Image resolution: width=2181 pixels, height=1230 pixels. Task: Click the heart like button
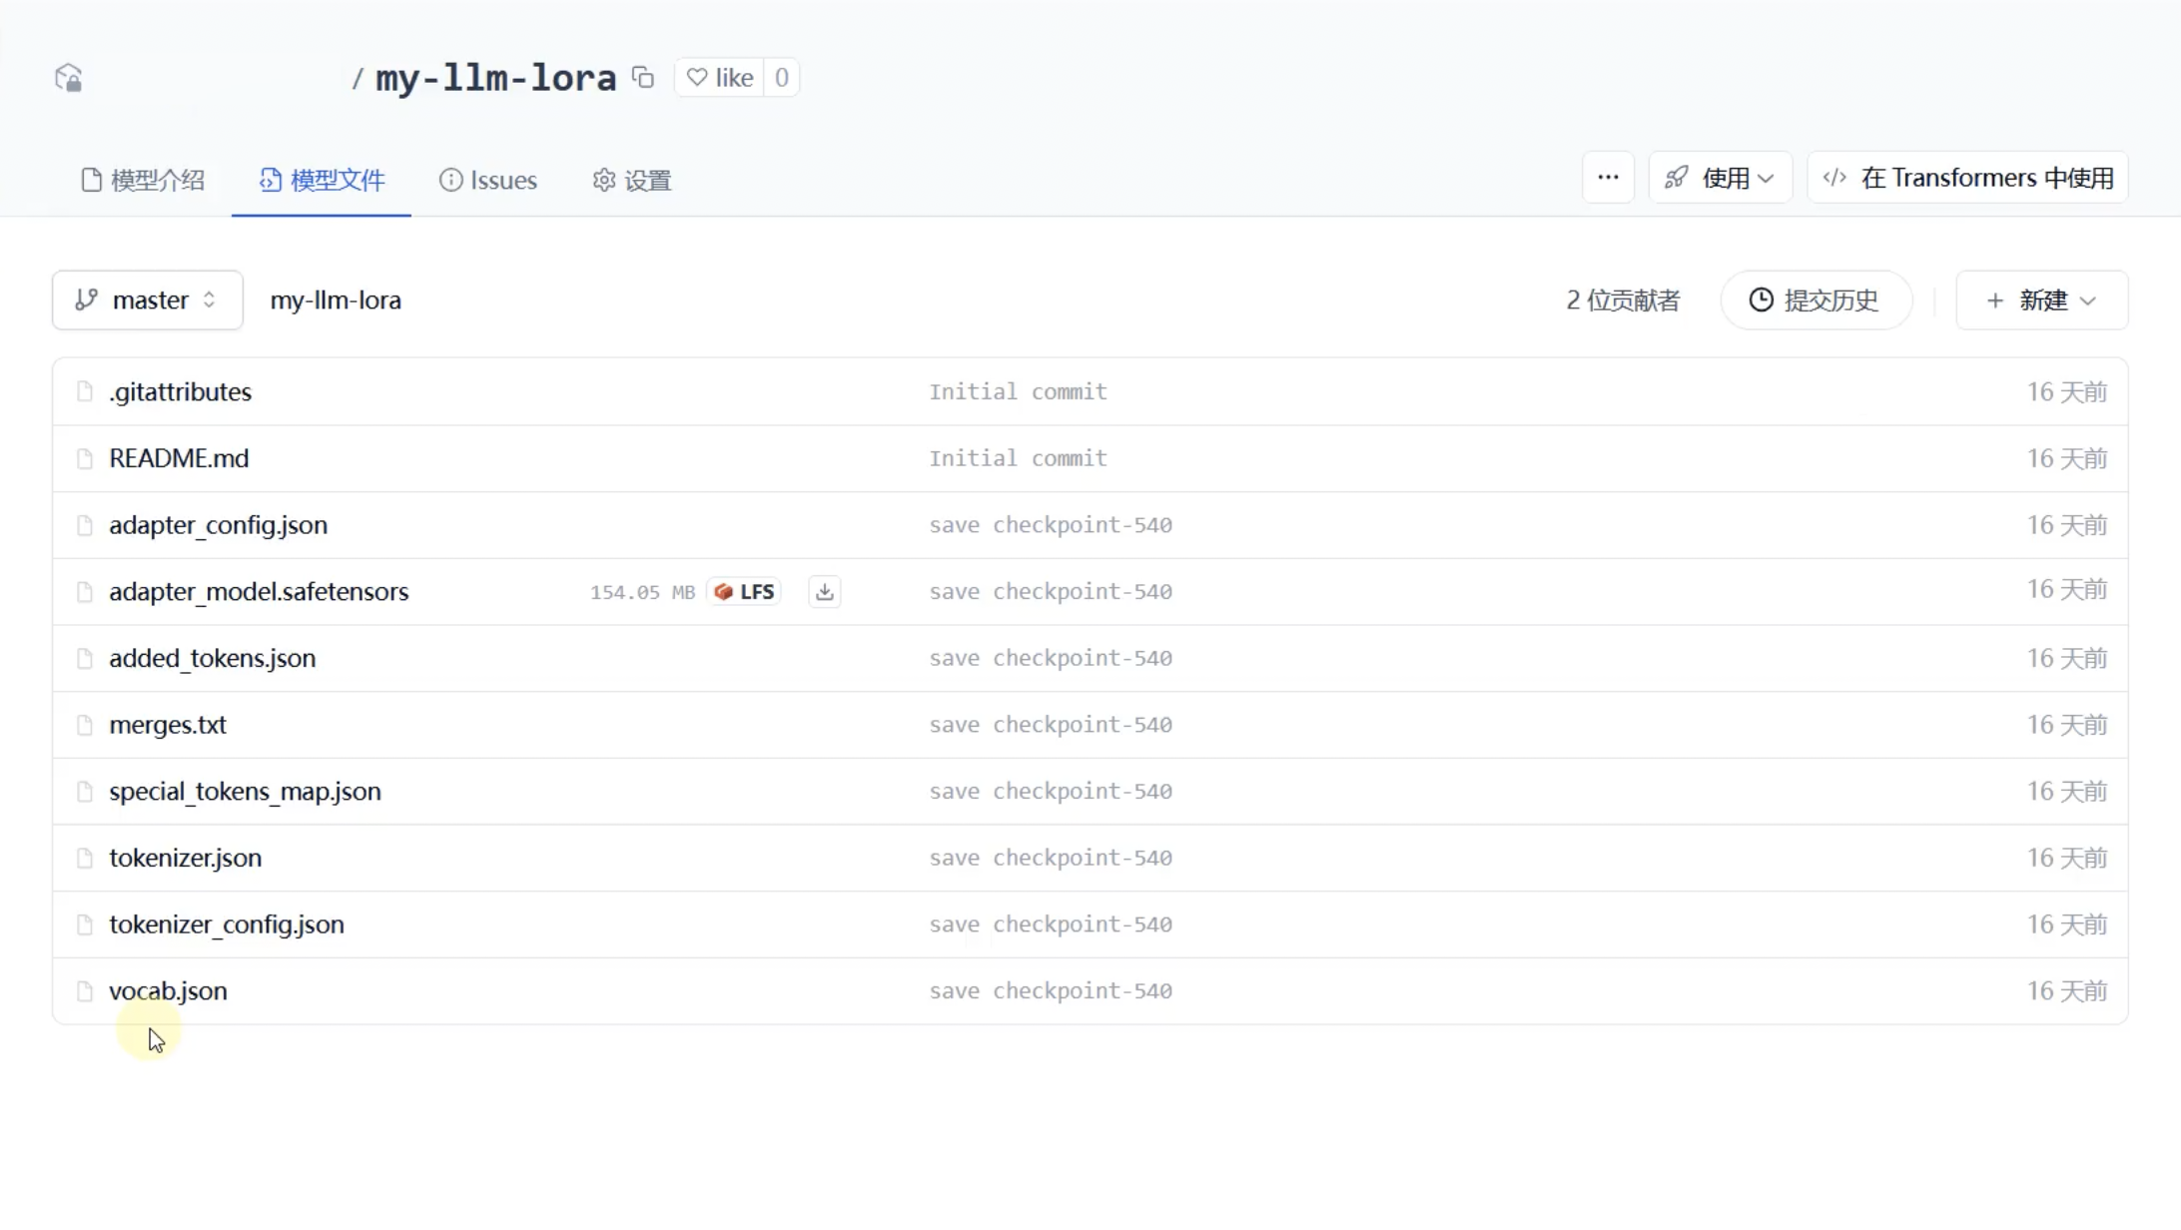720,78
